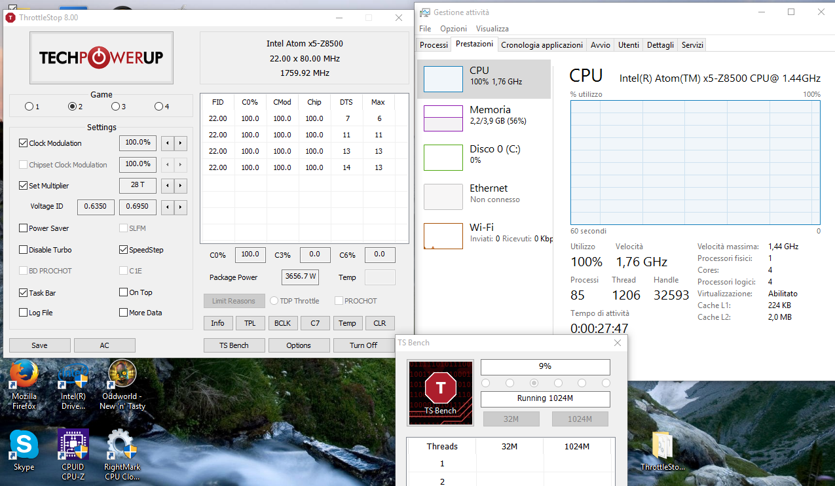Open the Skype desktop icon
The image size is (835, 486).
pos(24,450)
